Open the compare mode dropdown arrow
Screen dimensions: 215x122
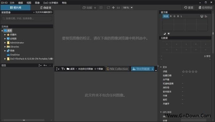point(95,8)
